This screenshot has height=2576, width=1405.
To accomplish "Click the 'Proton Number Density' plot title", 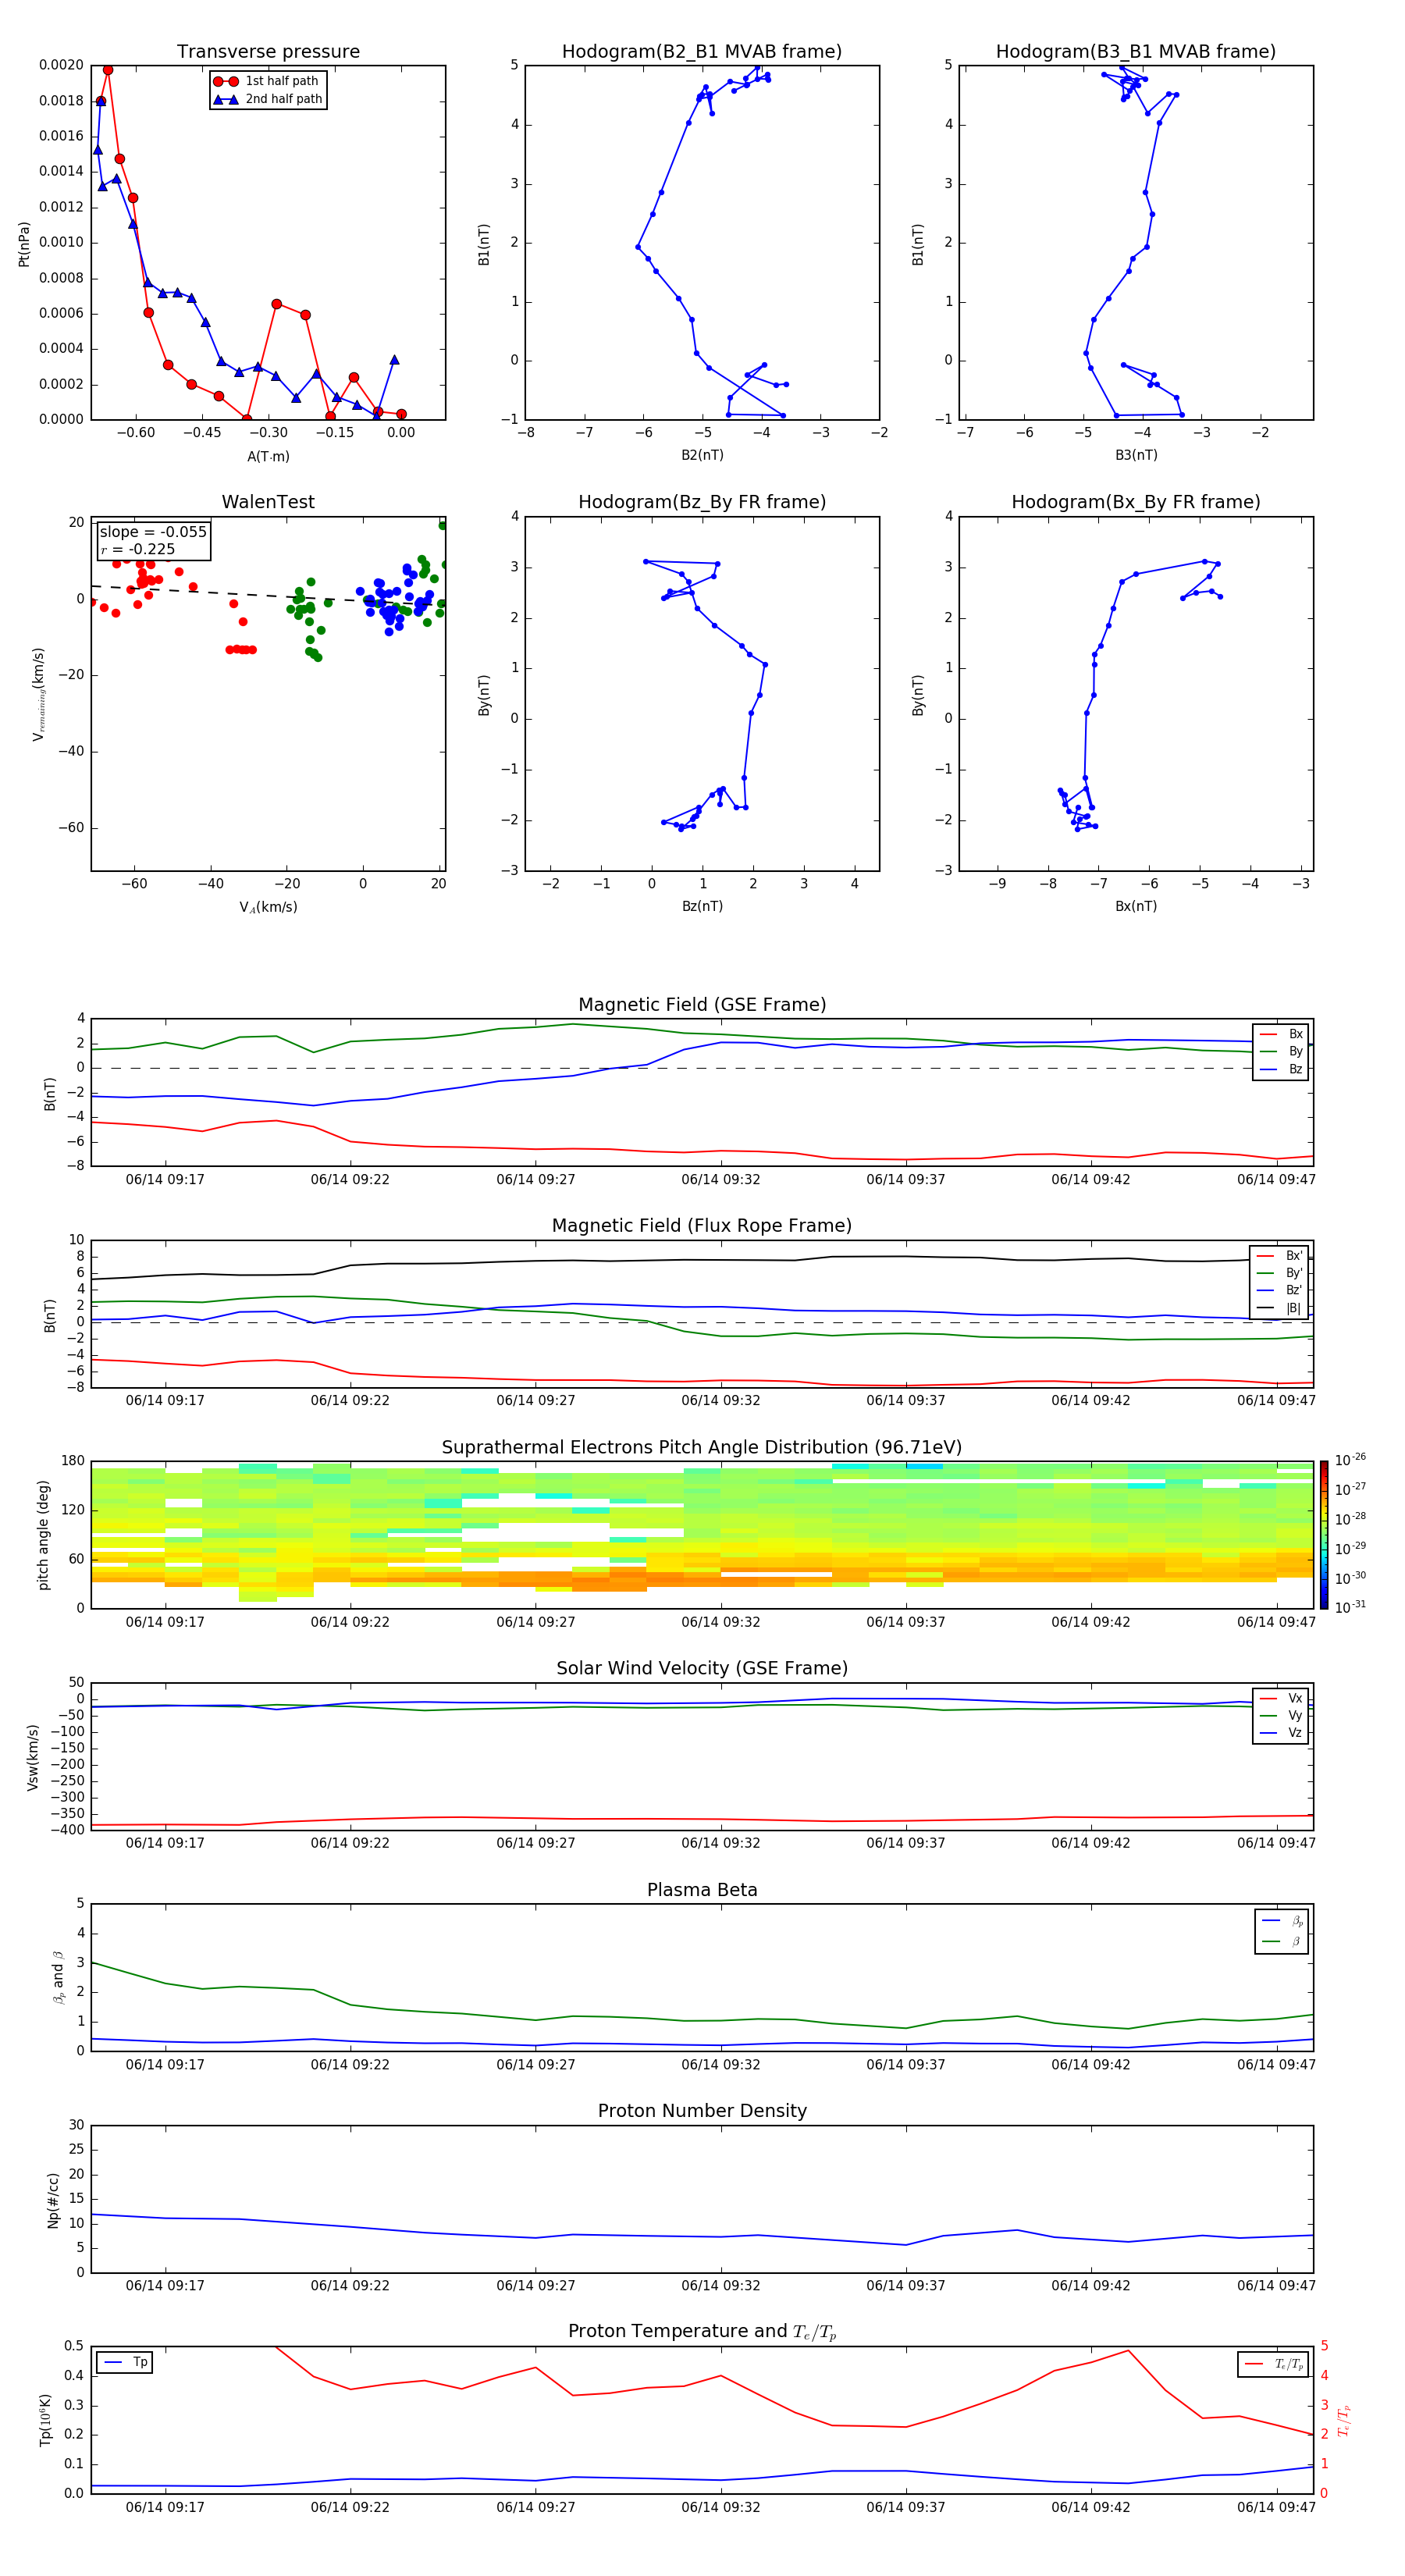I will [702, 2111].
